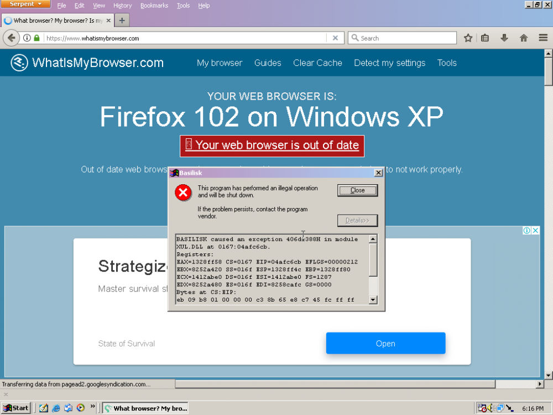Click "Your web browser is out of date" link
This screenshot has height=415, width=553.
coord(272,146)
